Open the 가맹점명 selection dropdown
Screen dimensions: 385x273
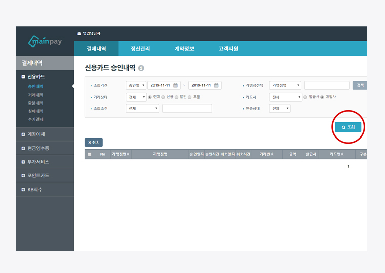(x=286, y=85)
